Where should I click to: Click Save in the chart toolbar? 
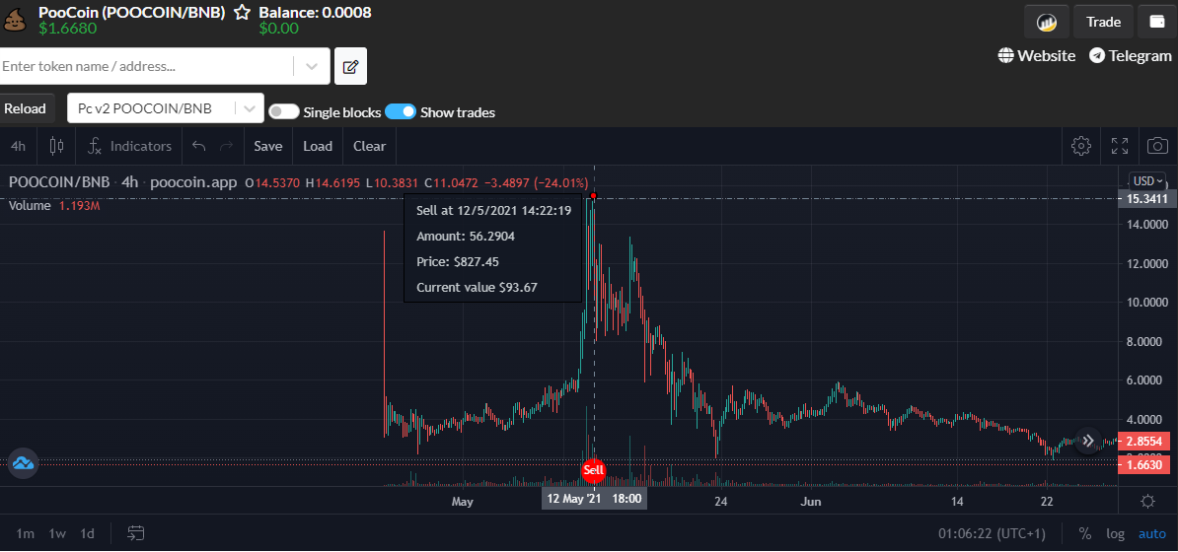pos(268,147)
